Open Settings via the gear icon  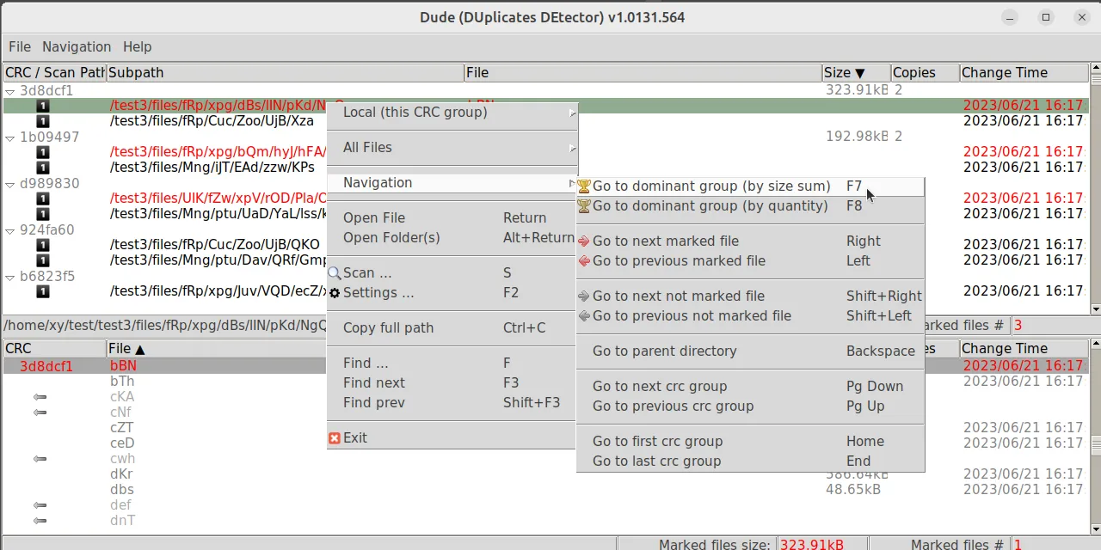pyautogui.click(x=335, y=292)
